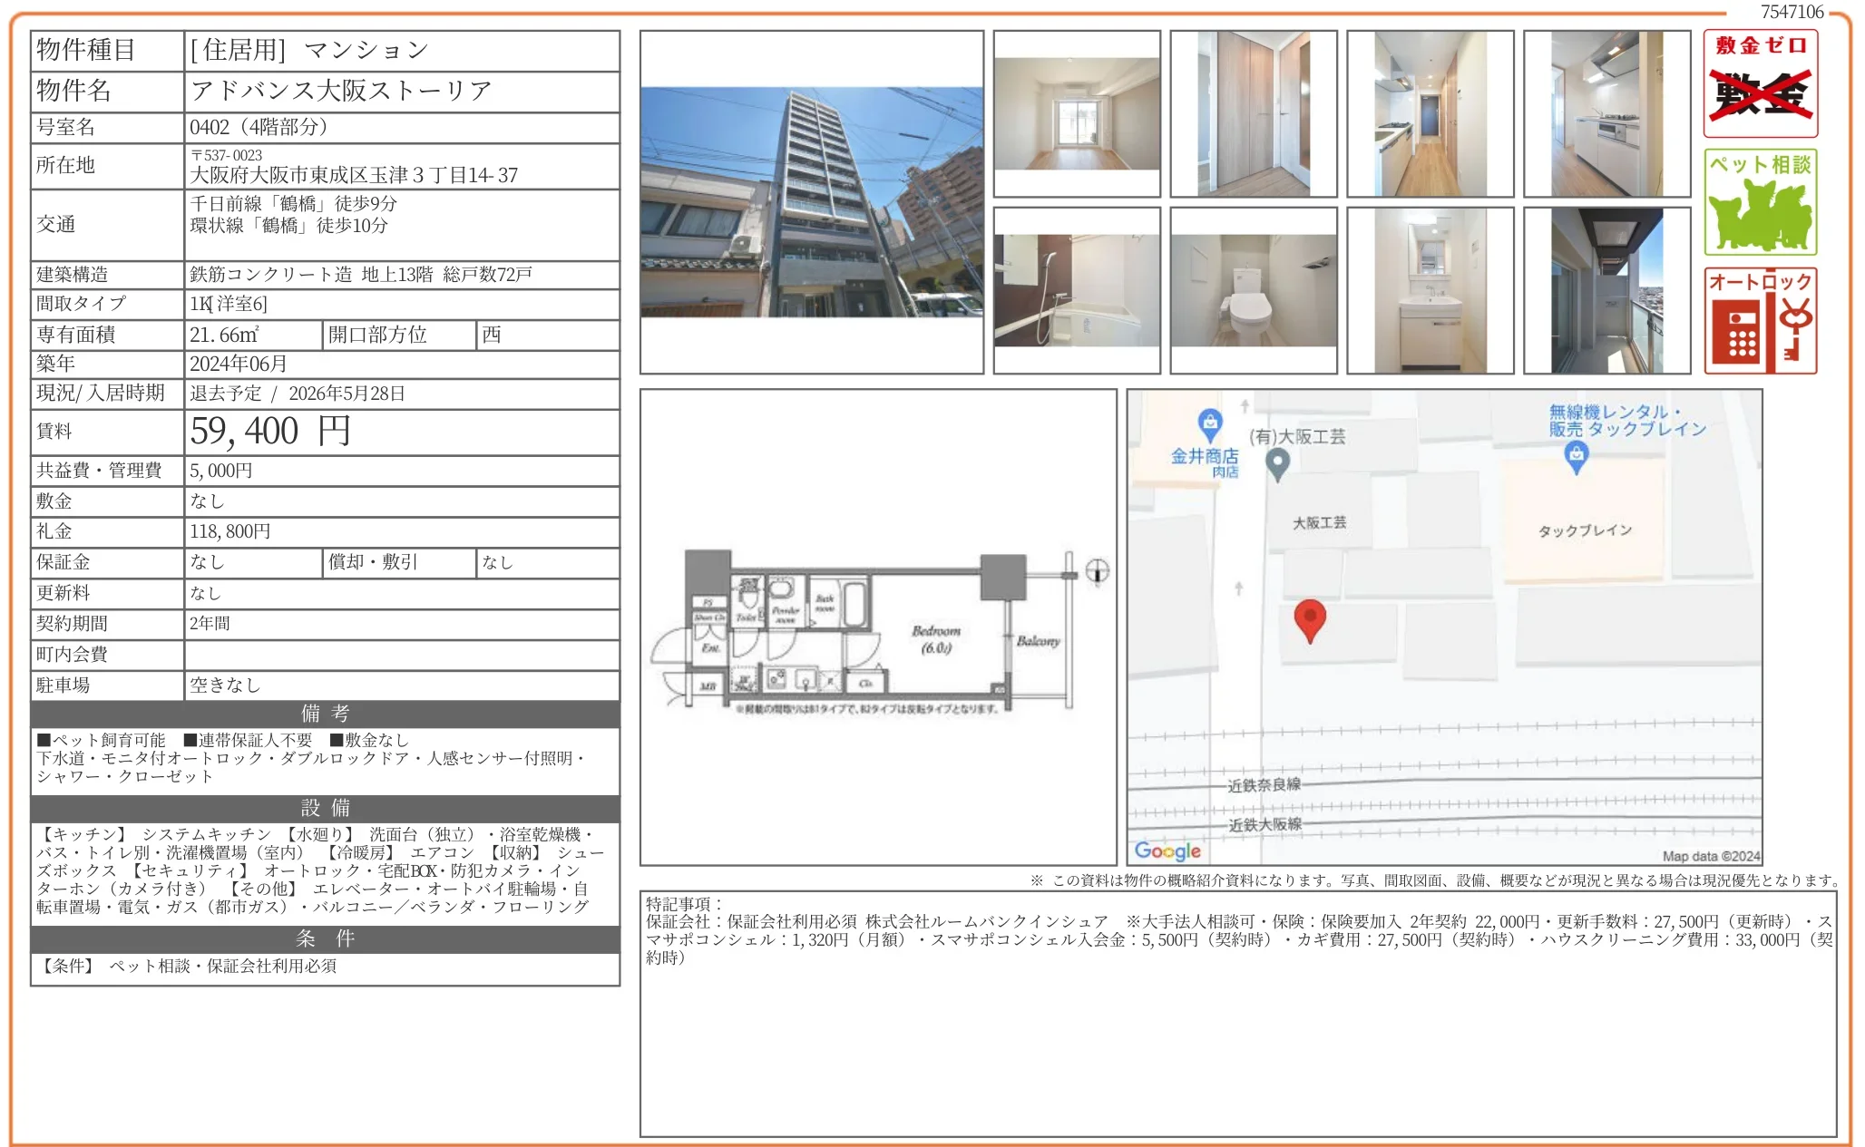Click the ペット相談 pet icon

(x=1760, y=202)
